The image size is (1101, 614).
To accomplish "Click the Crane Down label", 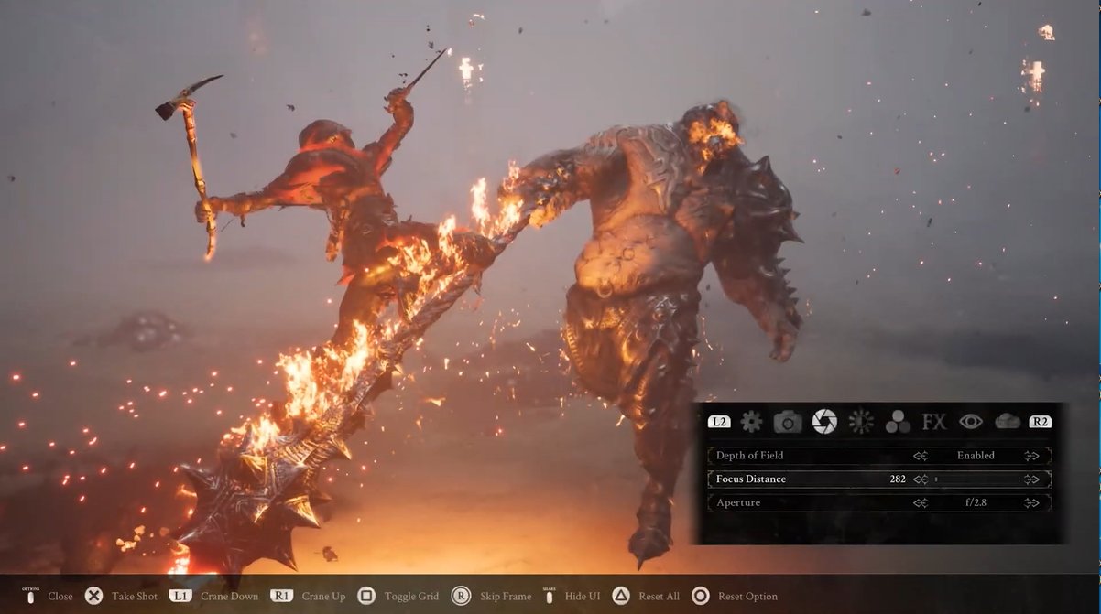I will tap(229, 597).
